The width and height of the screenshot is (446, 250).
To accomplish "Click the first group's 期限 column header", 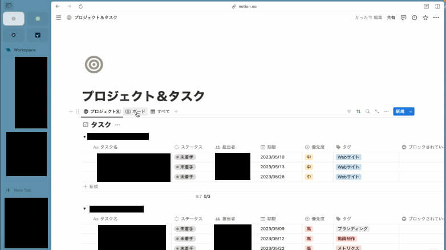I will [x=268, y=147].
